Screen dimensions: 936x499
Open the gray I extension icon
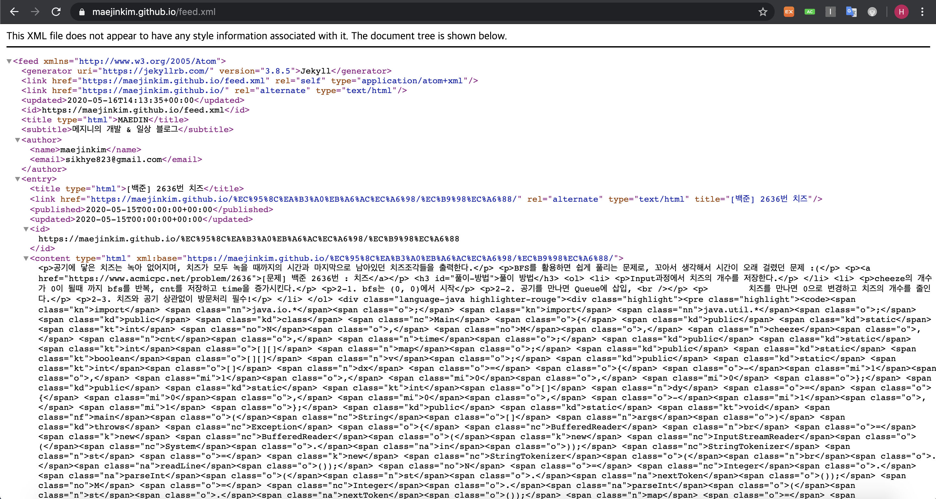tap(830, 12)
